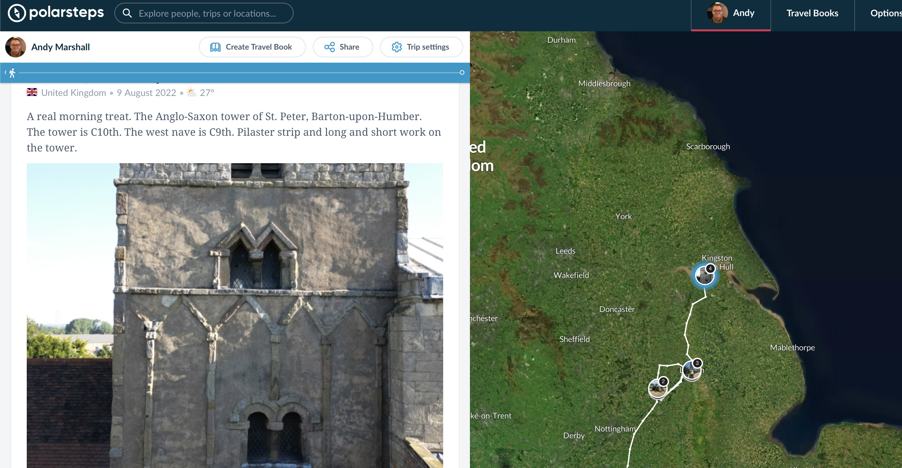Click the Create Travel Book icon
This screenshot has height=468, width=902.
(x=215, y=47)
